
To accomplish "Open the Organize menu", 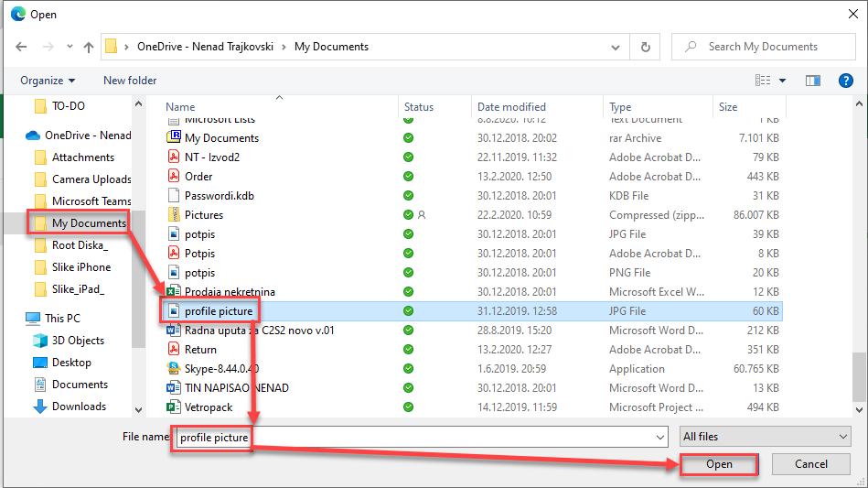I will tap(48, 81).
